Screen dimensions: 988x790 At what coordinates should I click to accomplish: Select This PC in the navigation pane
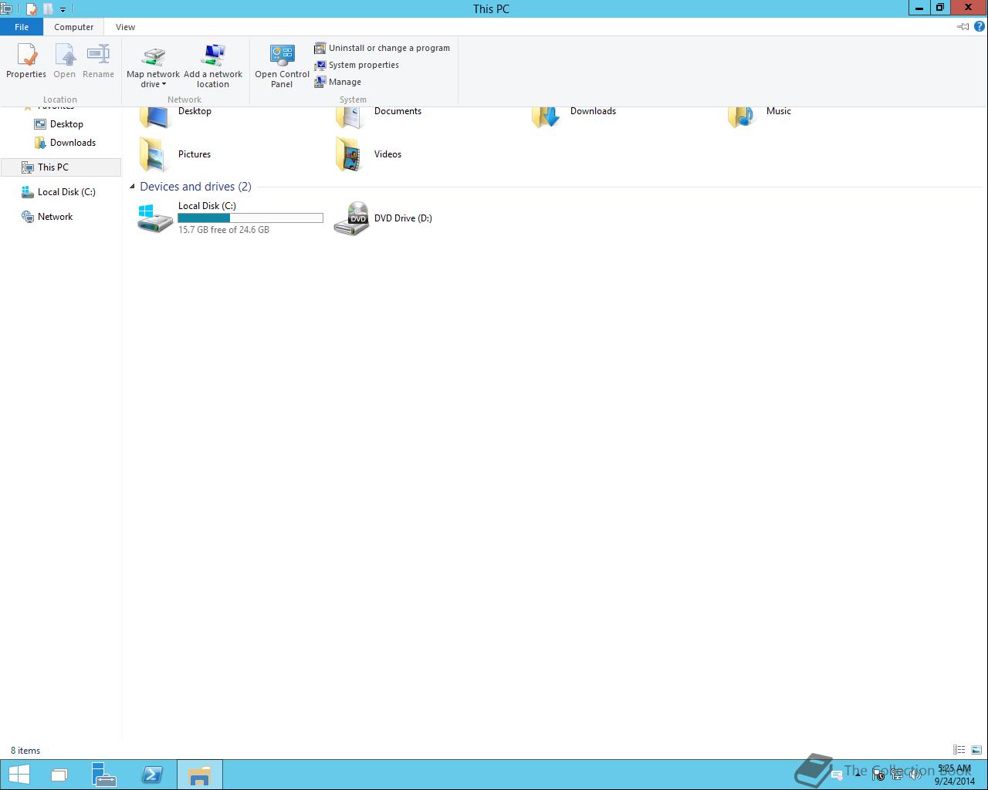pos(61,167)
